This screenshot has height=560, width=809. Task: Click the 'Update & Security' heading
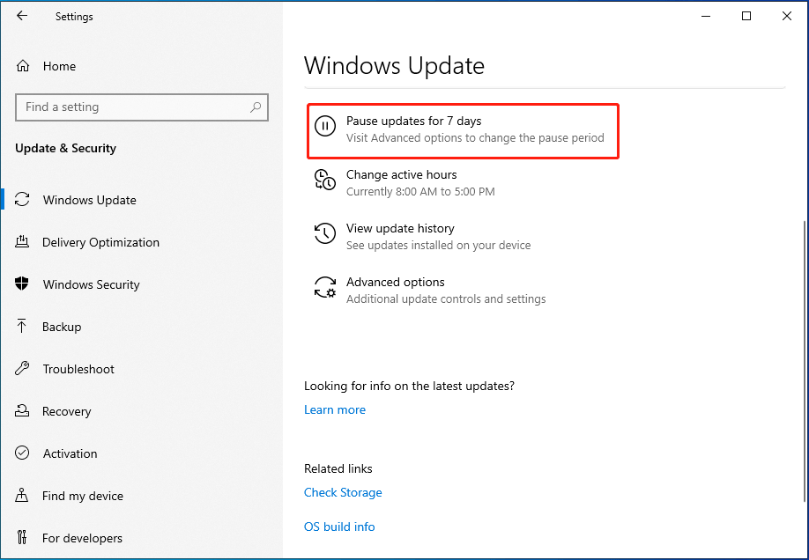tap(65, 148)
